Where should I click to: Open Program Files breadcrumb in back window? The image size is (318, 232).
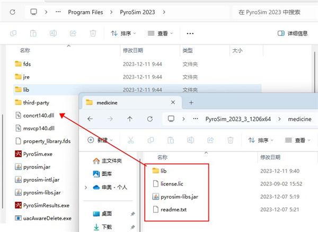pyautogui.click(x=85, y=12)
